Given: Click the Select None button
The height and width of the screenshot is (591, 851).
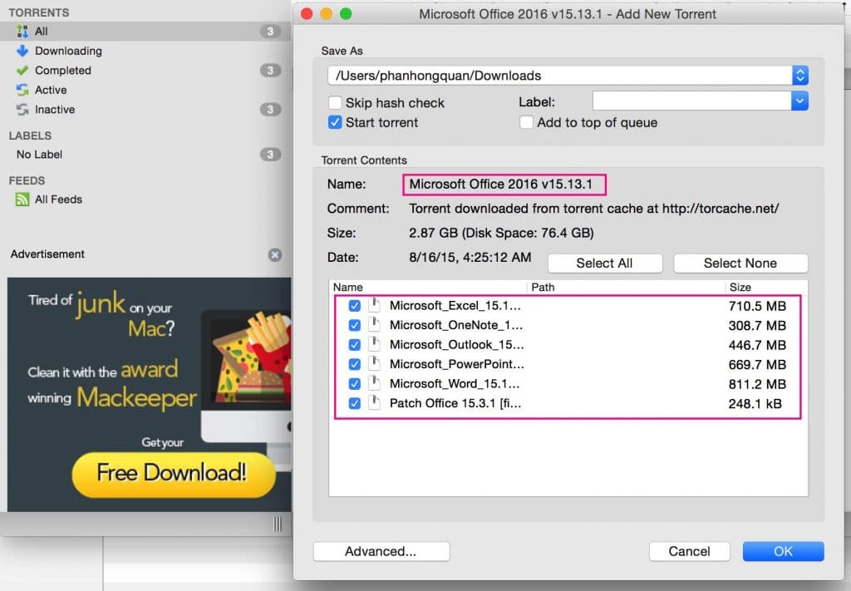Looking at the screenshot, I should tap(740, 263).
